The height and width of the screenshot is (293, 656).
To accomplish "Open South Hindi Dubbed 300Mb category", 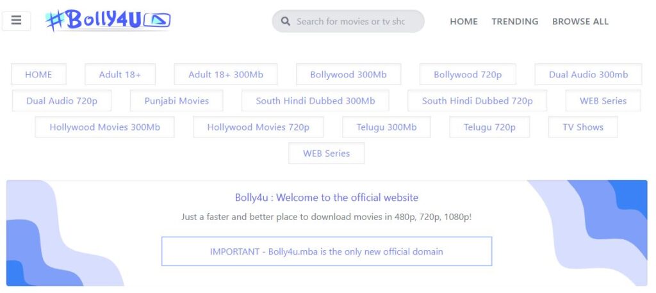I will (315, 100).
